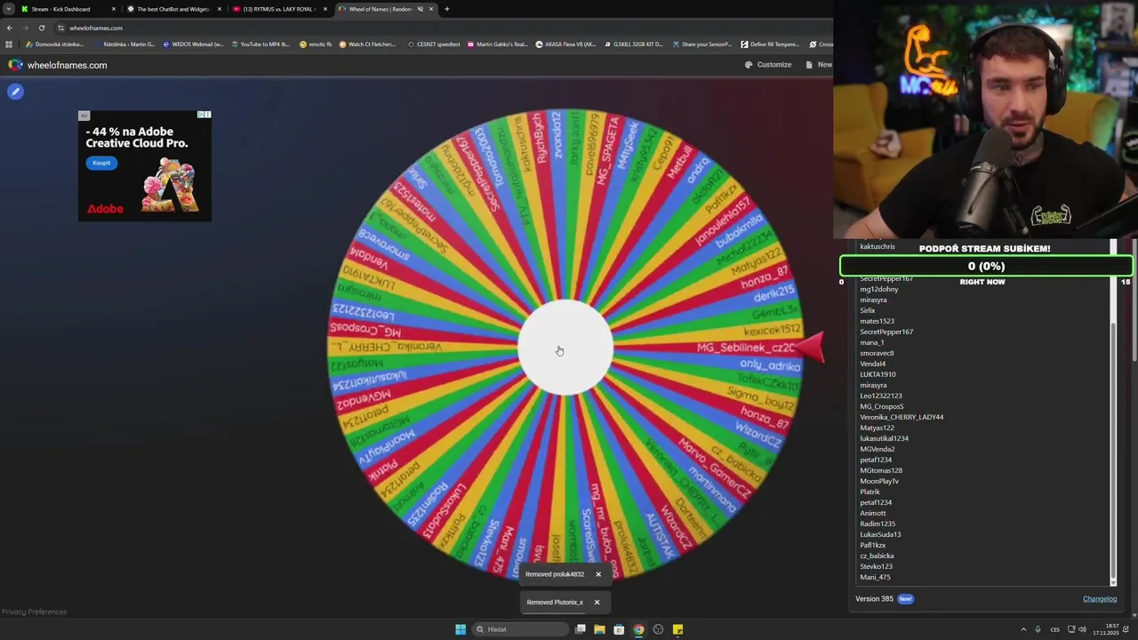Viewport: 1138px width, 640px height.
Task: Open File Explorer from the taskbar
Action: (599, 629)
